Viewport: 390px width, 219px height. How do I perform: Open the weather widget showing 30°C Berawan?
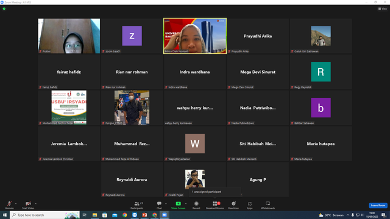pos(331,215)
